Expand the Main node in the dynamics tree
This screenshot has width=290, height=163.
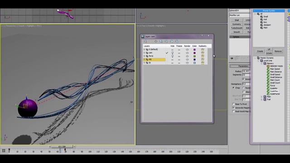261,96
